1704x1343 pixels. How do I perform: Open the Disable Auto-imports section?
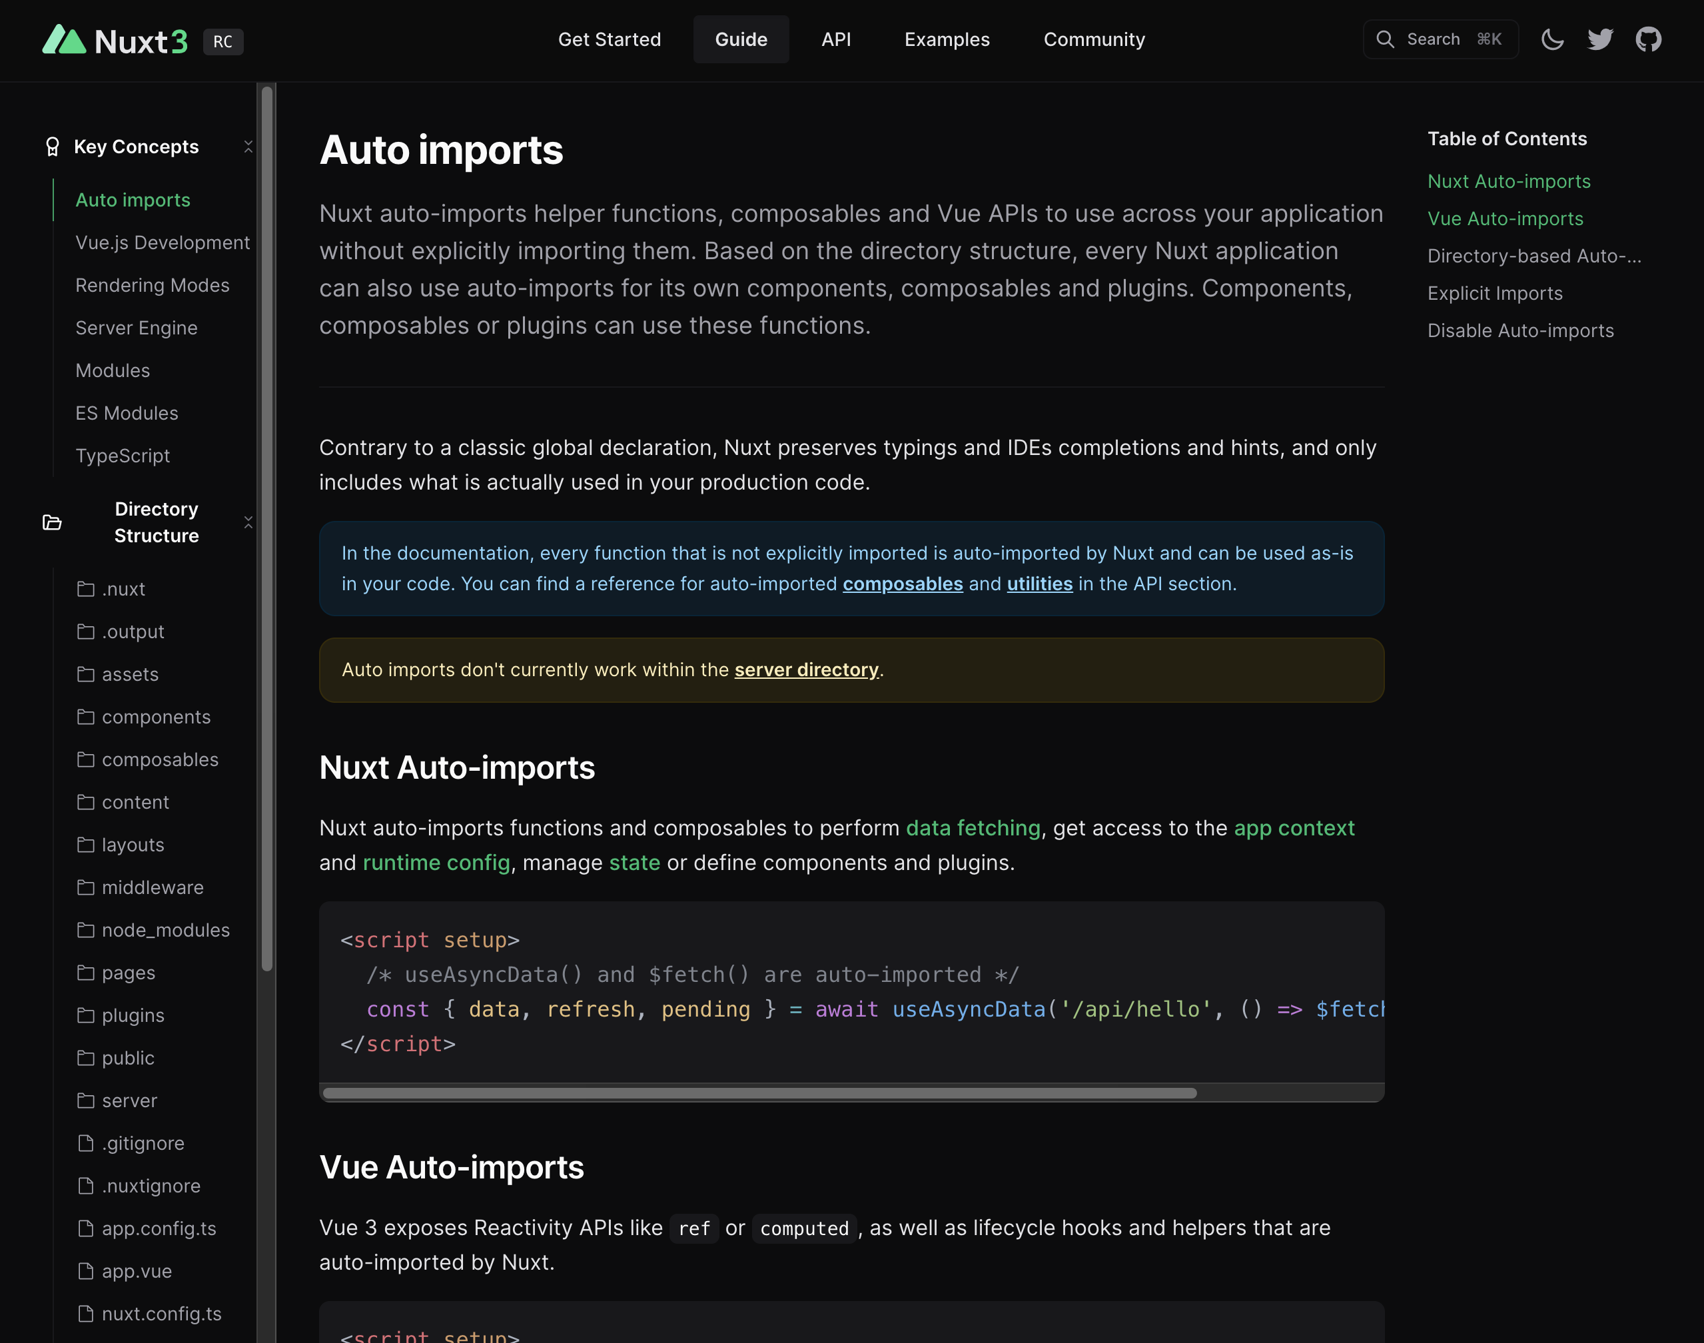coord(1521,330)
